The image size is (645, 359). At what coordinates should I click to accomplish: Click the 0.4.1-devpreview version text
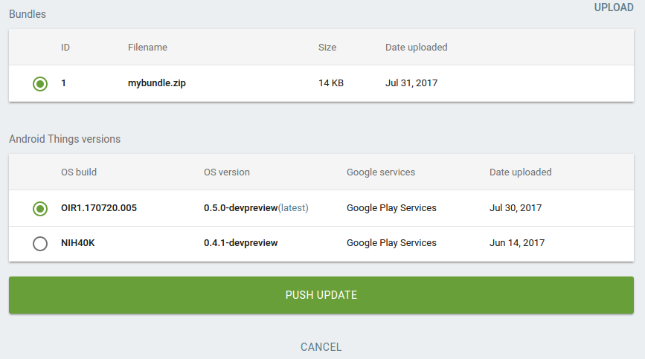pyautogui.click(x=240, y=243)
